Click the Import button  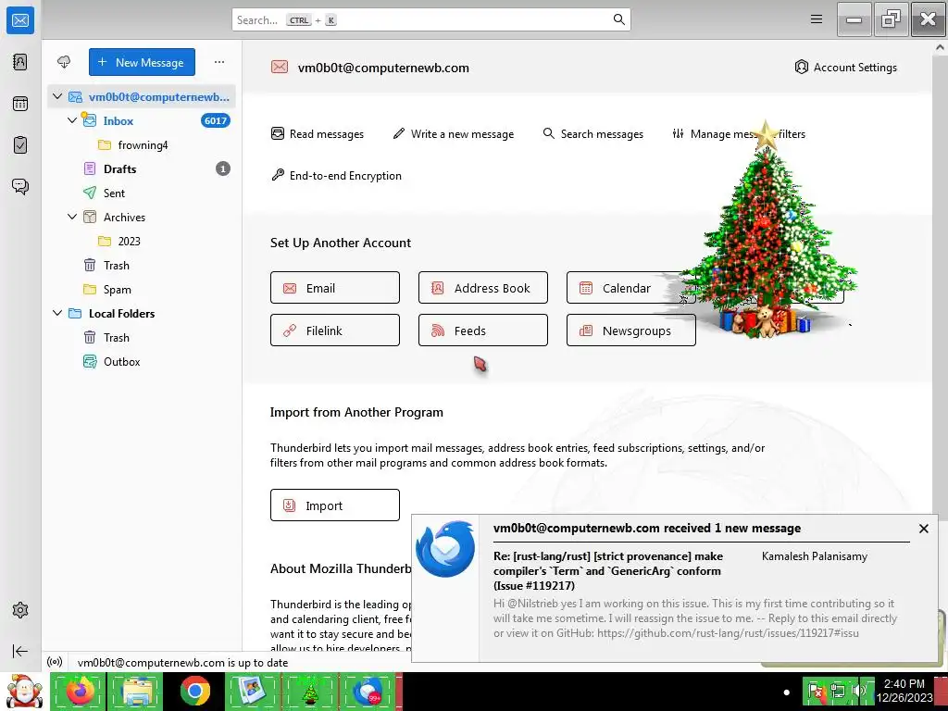335,505
